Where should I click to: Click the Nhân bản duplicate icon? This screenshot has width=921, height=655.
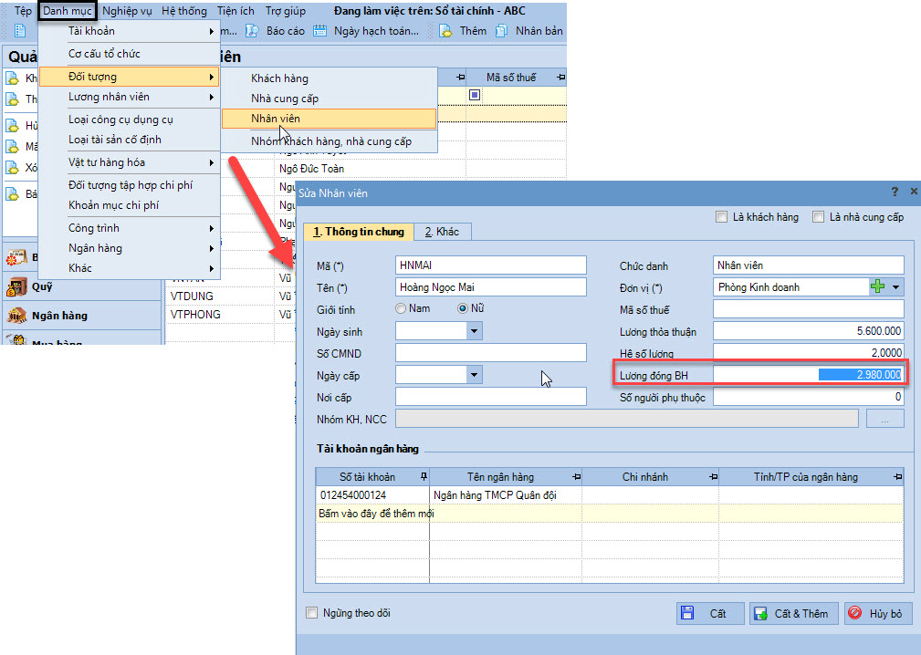tap(501, 30)
